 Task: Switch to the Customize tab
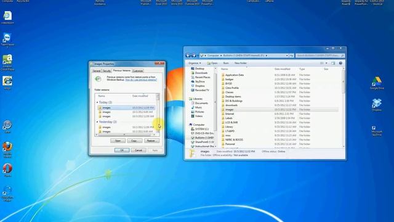click(138, 71)
